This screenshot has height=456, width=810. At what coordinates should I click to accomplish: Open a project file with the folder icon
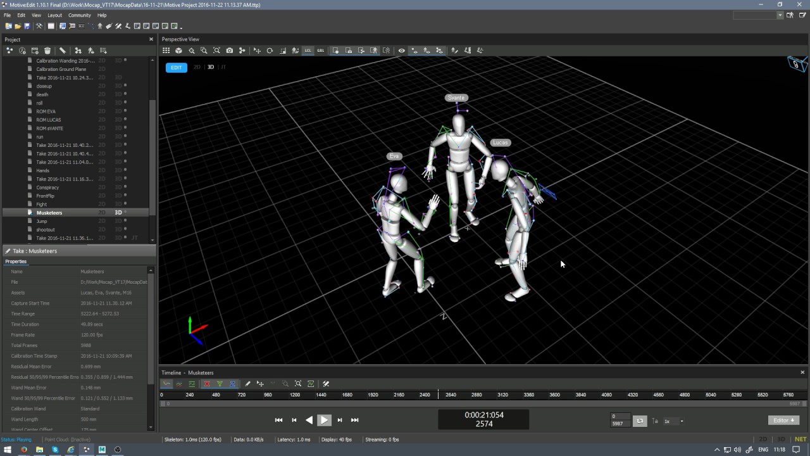18,26
